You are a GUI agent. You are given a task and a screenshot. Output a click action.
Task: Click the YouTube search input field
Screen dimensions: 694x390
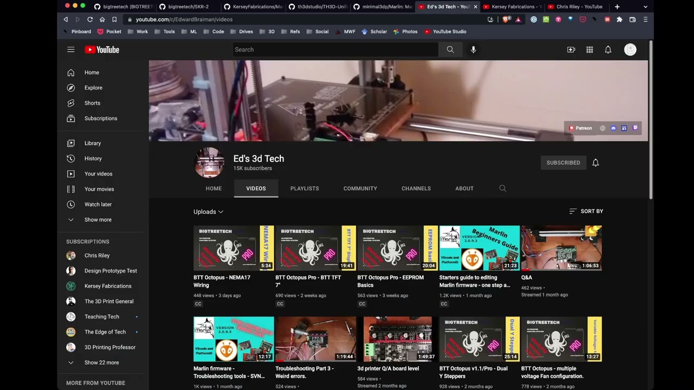click(x=335, y=49)
